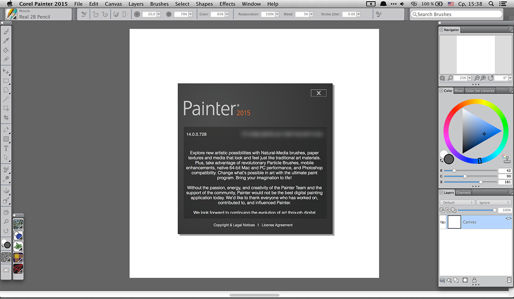Open the brush Size dropdown arrow
This screenshot has height=299, width=514.
(x=158, y=14)
